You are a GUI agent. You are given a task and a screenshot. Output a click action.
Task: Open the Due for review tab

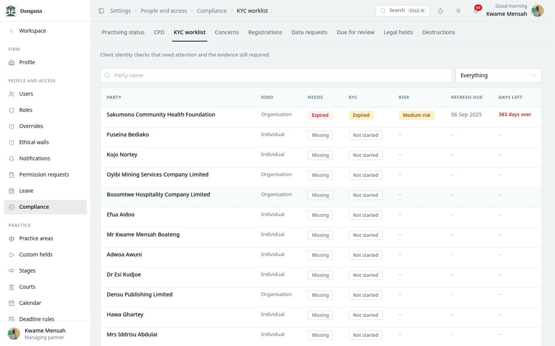(355, 32)
